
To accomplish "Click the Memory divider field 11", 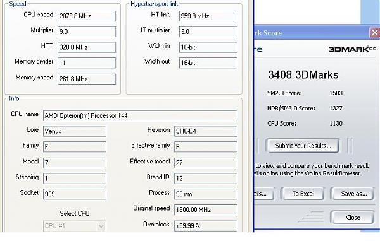I will click(87, 63).
